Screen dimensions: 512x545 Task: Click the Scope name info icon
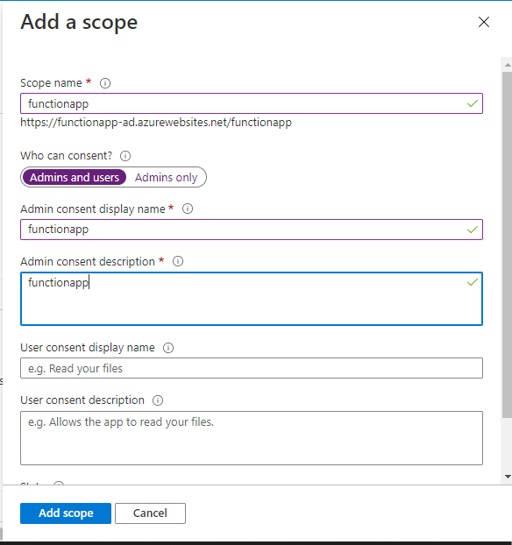(105, 83)
